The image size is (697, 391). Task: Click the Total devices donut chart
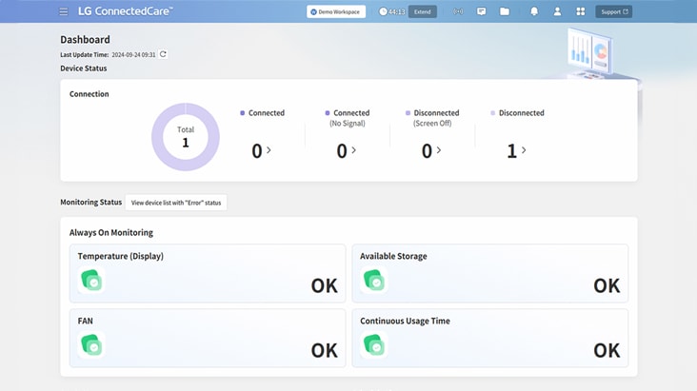(x=186, y=137)
